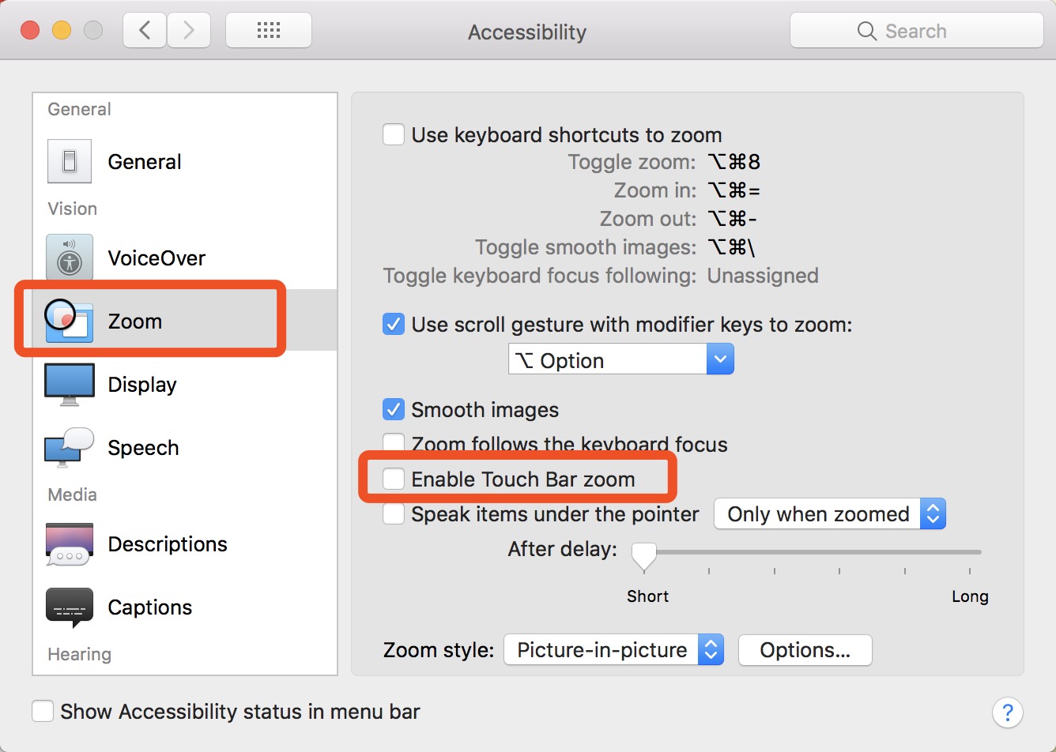1056x752 pixels.
Task: Open the Show All preferences grid icon
Action: coord(268,29)
